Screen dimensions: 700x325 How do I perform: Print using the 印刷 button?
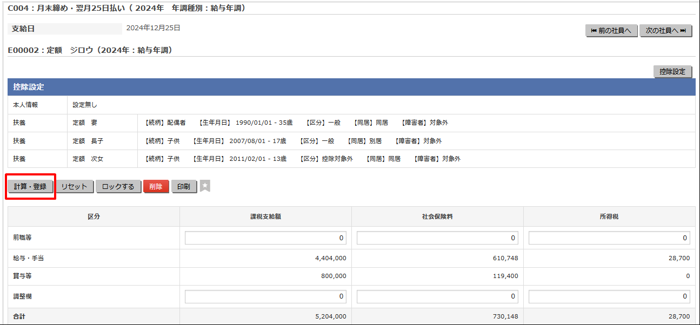coord(184,186)
